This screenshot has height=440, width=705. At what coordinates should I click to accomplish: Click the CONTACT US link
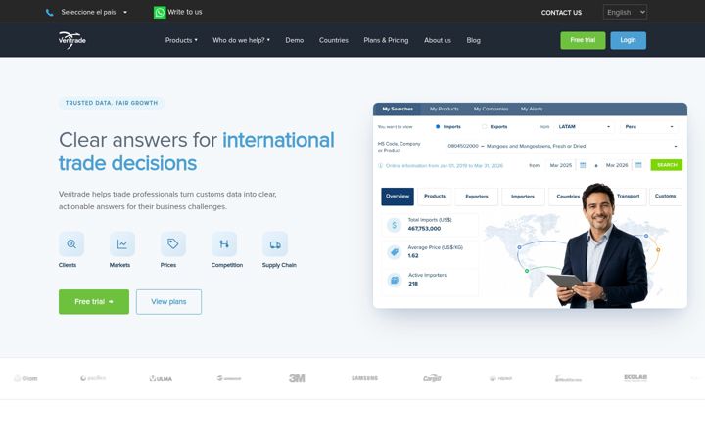[x=561, y=13]
